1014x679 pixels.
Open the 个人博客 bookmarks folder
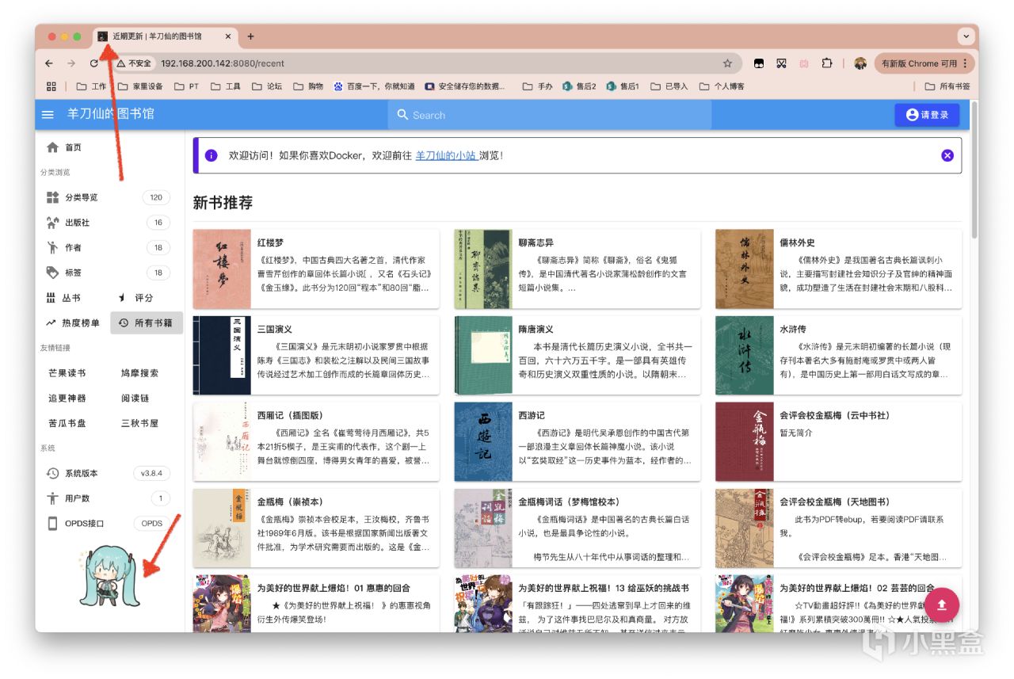(x=722, y=86)
